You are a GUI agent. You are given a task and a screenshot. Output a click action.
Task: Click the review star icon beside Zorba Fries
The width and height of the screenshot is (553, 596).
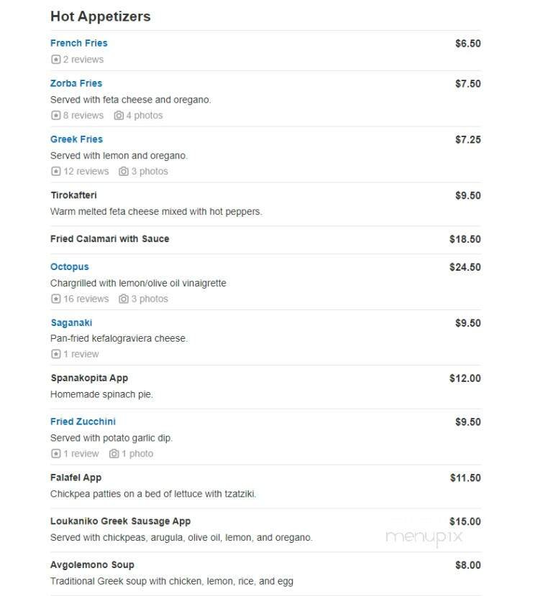[55, 115]
